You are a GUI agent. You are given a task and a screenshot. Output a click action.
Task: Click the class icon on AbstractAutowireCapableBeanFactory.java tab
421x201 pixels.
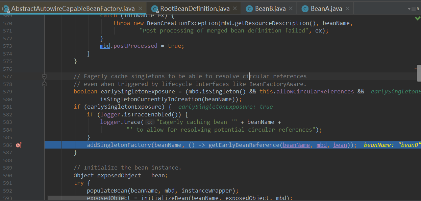(6, 9)
